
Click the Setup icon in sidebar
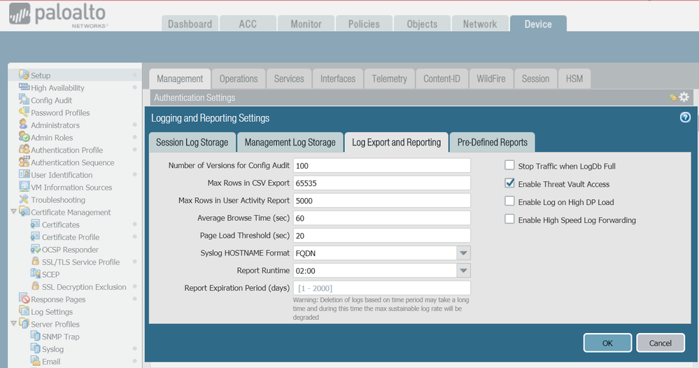pyautogui.click(x=24, y=75)
